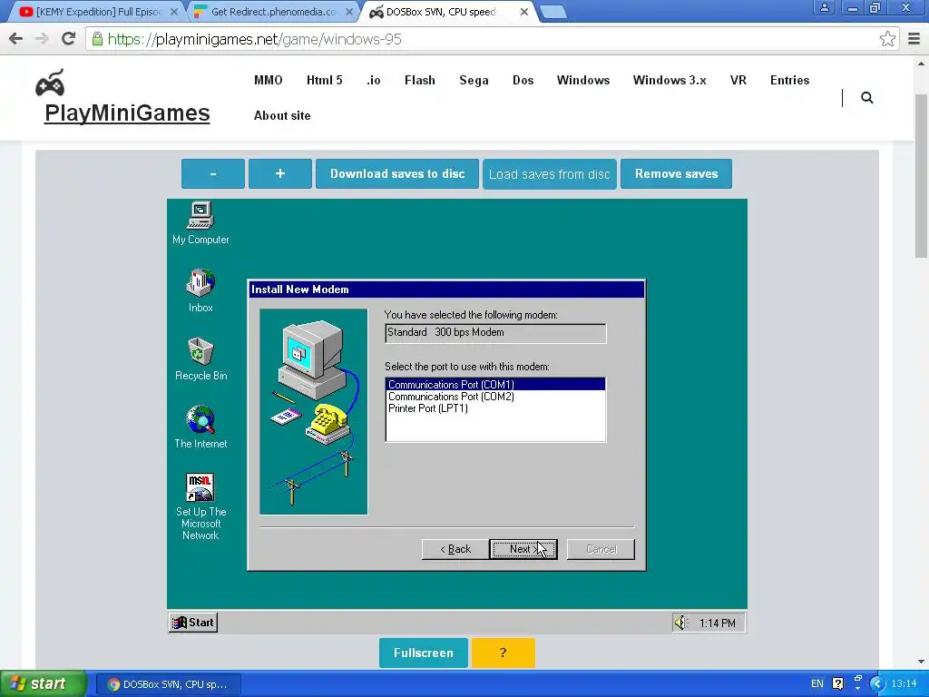
Task: Close the DOSBox SVN browser tab
Action: click(x=523, y=11)
